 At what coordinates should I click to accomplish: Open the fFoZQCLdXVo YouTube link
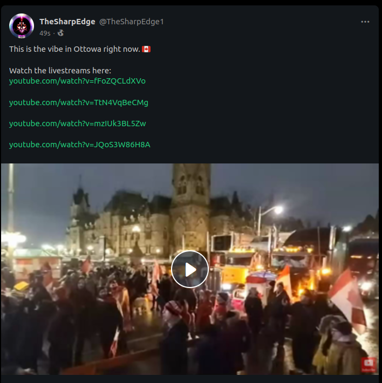click(77, 81)
